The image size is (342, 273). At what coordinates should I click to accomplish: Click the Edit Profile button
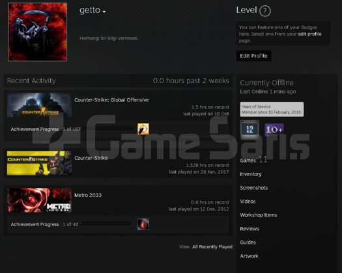click(x=253, y=56)
